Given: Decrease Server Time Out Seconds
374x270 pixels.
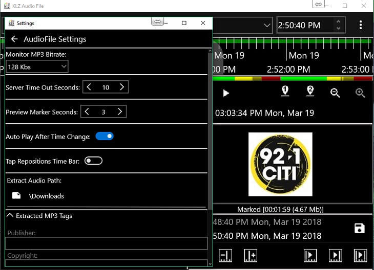Looking at the screenshot, I should (x=89, y=87).
